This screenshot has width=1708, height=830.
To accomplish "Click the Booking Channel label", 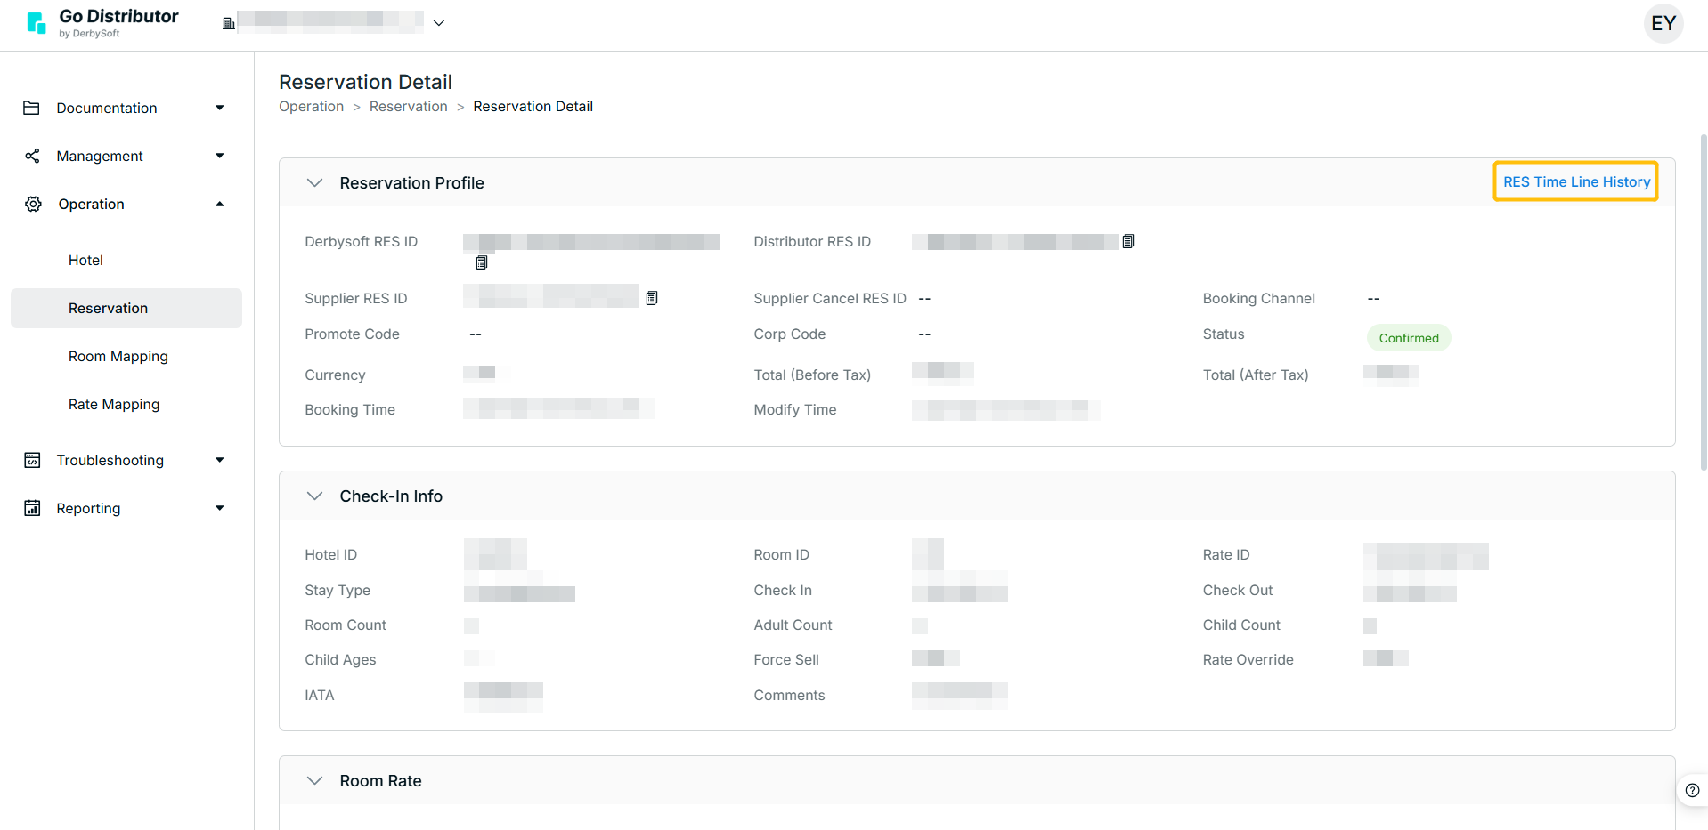I will pos(1258,298).
